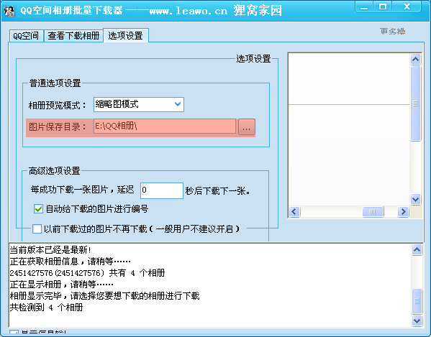Viewport: 431px width, 337px height.
Task: Enable 以前下载过的图片不再下载 checkbox
Action: click(x=37, y=228)
